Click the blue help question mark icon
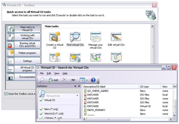 [93, 80]
